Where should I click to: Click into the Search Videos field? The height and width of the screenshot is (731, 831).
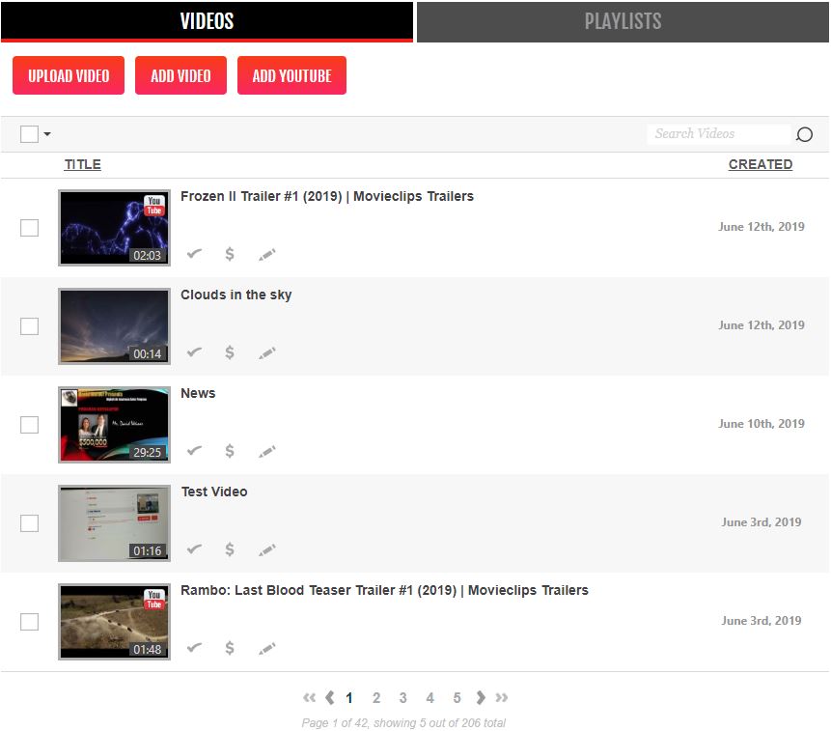point(717,134)
